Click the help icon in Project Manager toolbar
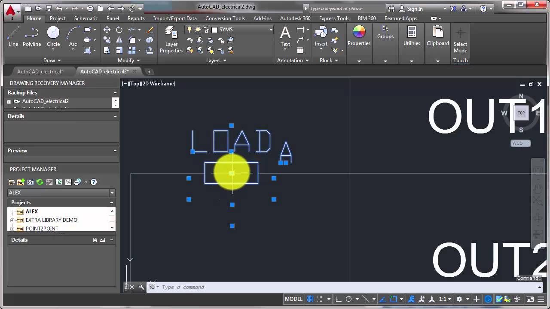 tap(94, 182)
